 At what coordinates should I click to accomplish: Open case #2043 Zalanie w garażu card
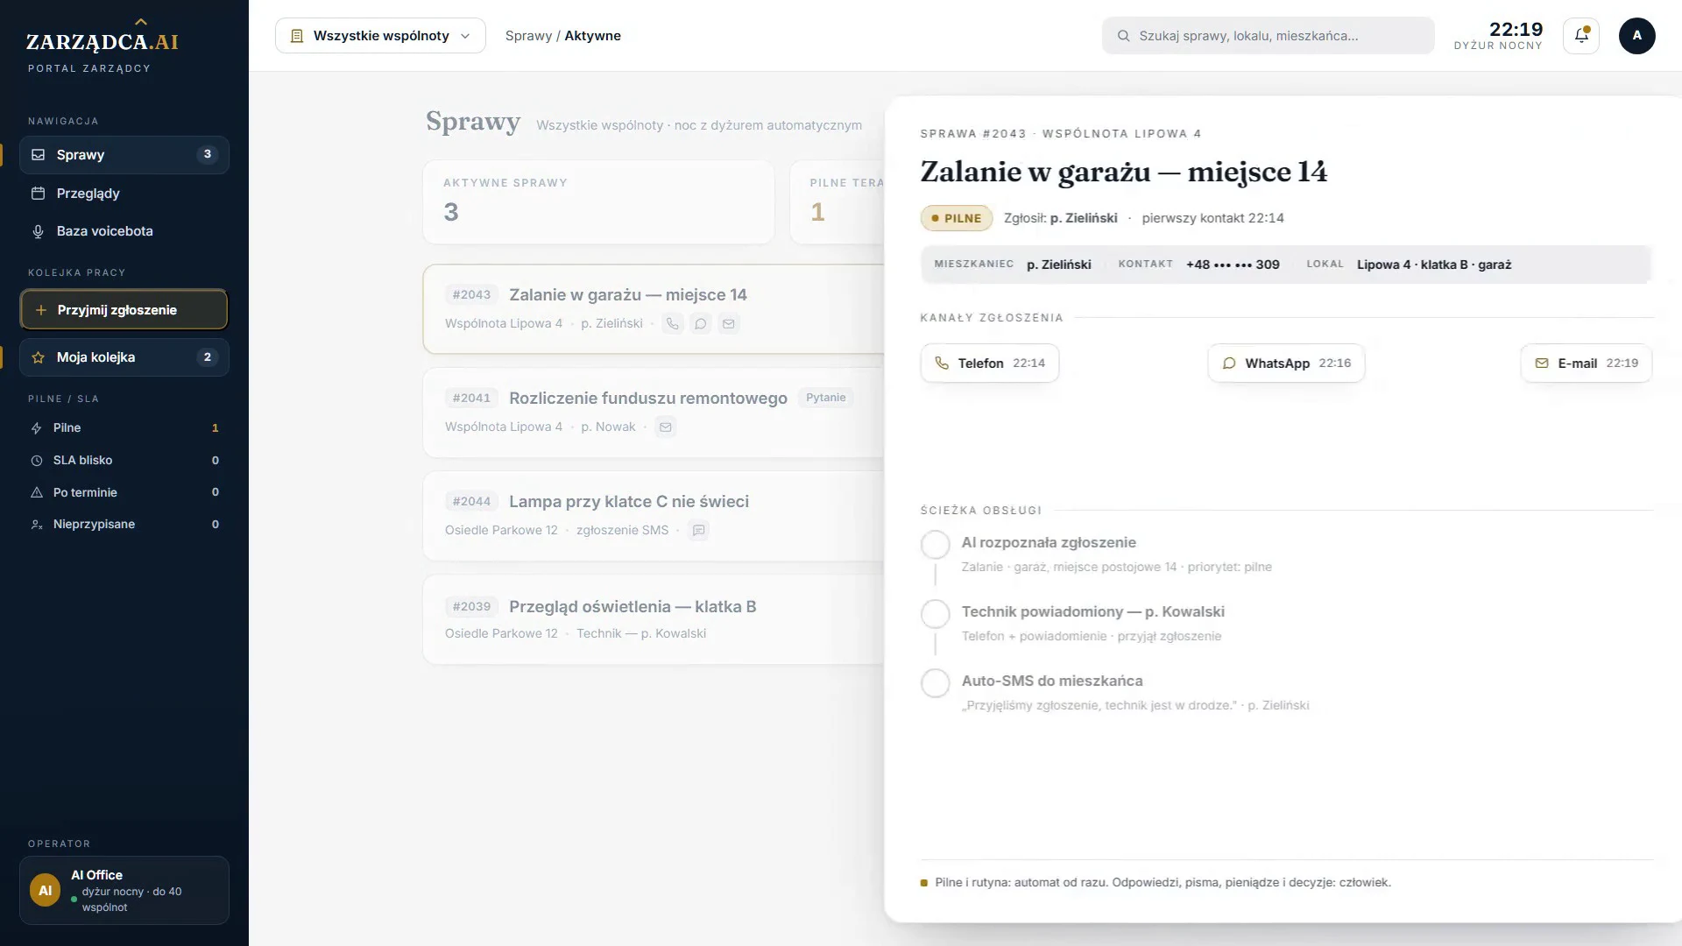(x=654, y=309)
